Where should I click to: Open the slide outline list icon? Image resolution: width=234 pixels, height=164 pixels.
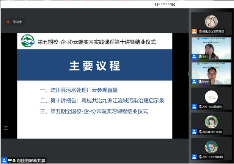5,128
